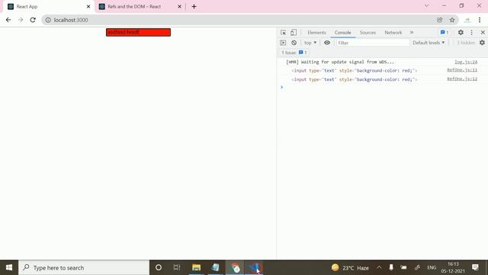Image resolution: width=488 pixels, height=275 pixels.
Task: Open console settings gear
Action: [x=482, y=43]
